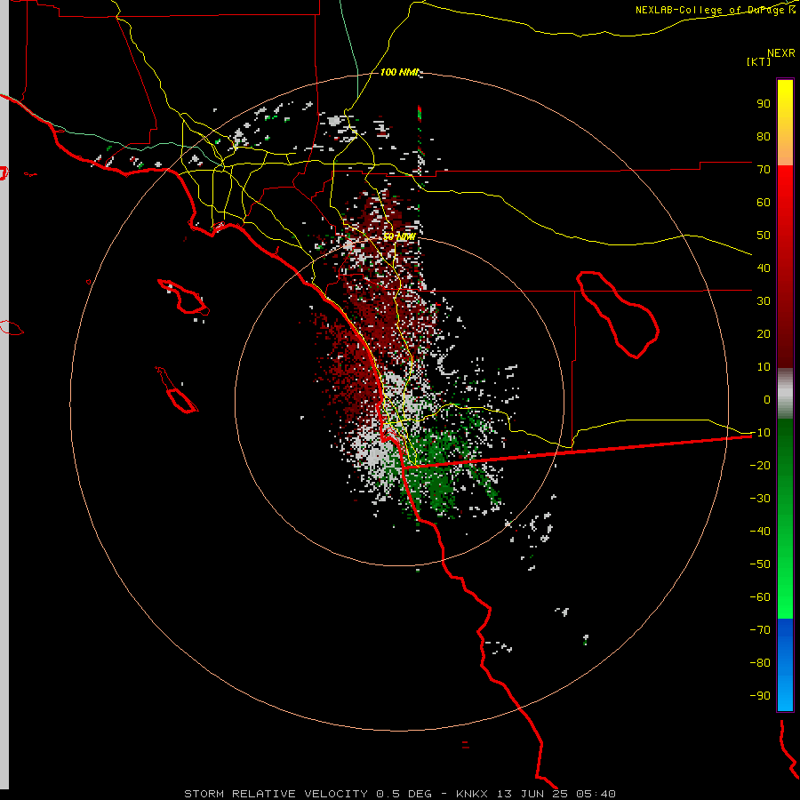Image resolution: width=800 pixels, height=800 pixels.
Task: Click the -20 knot scale value
Action: click(760, 466)
